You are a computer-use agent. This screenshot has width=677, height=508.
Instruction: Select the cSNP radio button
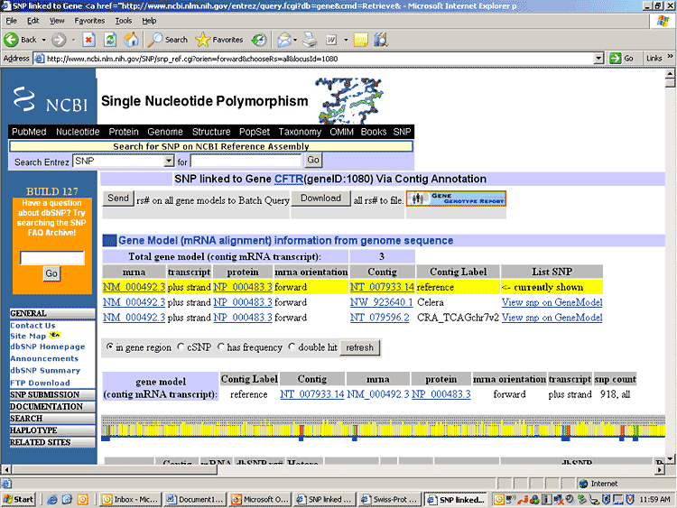point(181,346)
